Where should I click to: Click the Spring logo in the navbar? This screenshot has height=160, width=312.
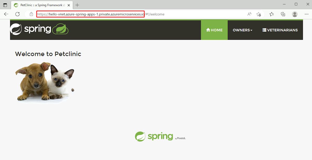coord(39,29)
